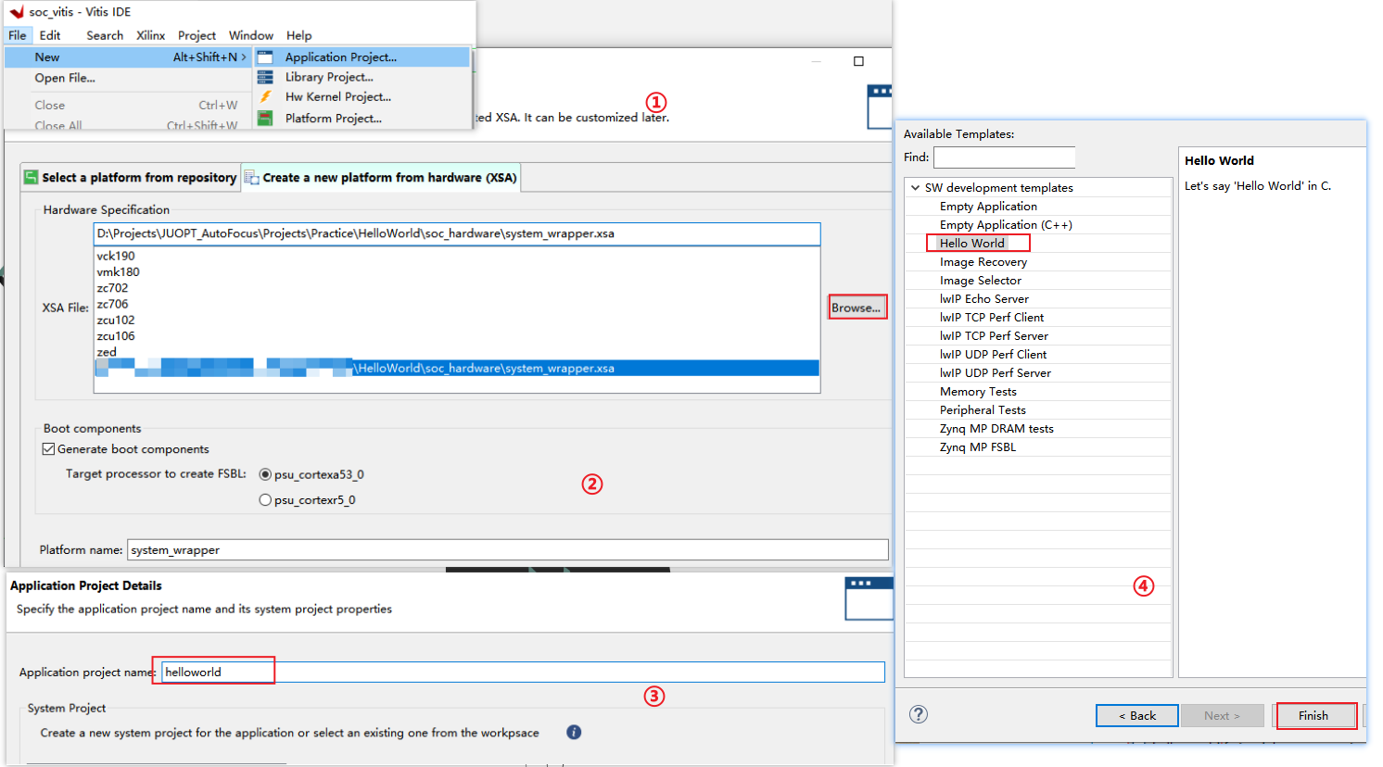Click wizard banner icon in Application Project Details
The height and width of the screenshot is (767, 1383).
pos(869,598)
